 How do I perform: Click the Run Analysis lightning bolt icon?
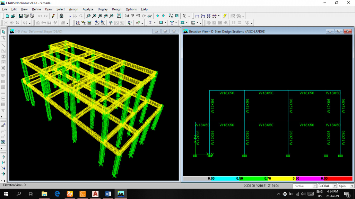[225, 16]
